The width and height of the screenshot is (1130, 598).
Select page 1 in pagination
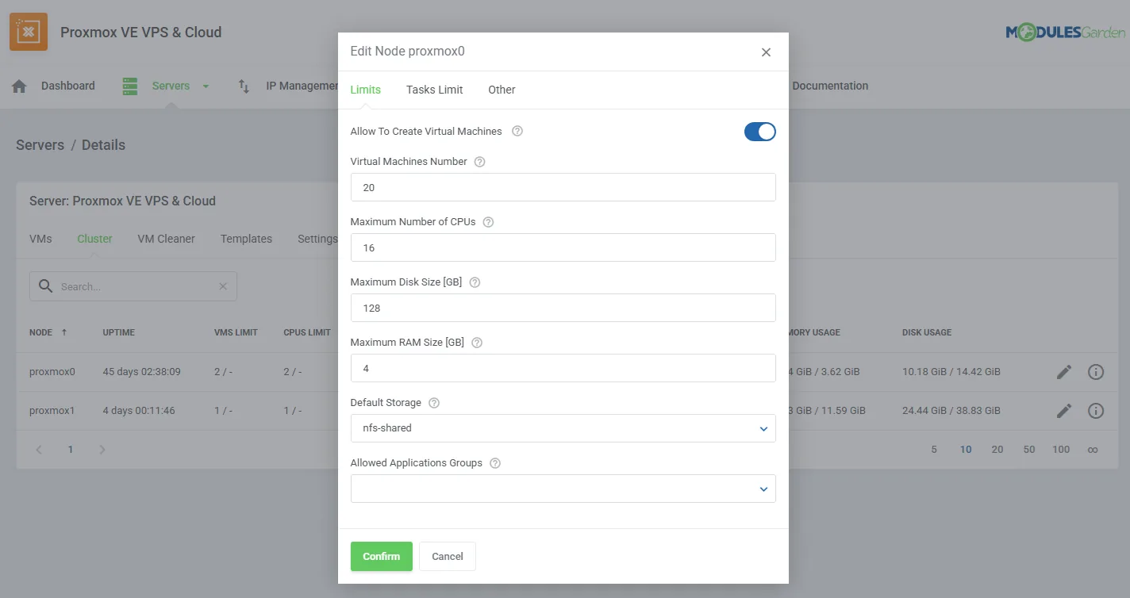coord(70,450)
